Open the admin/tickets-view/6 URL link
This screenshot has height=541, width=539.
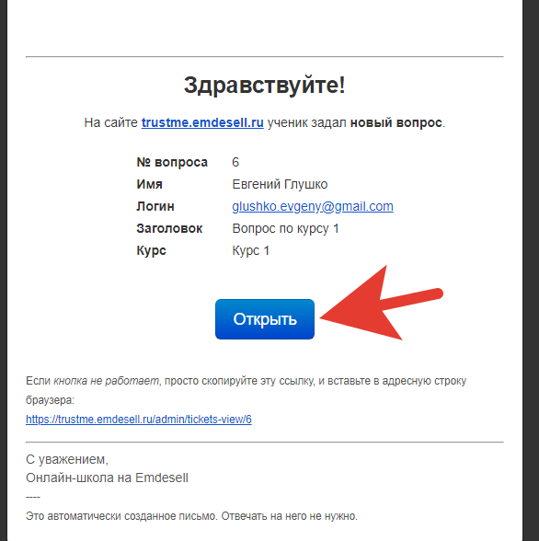(139, 420)
